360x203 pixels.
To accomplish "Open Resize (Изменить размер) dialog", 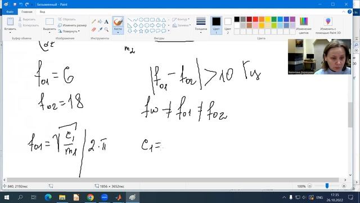I will click(x=73, y=25).
